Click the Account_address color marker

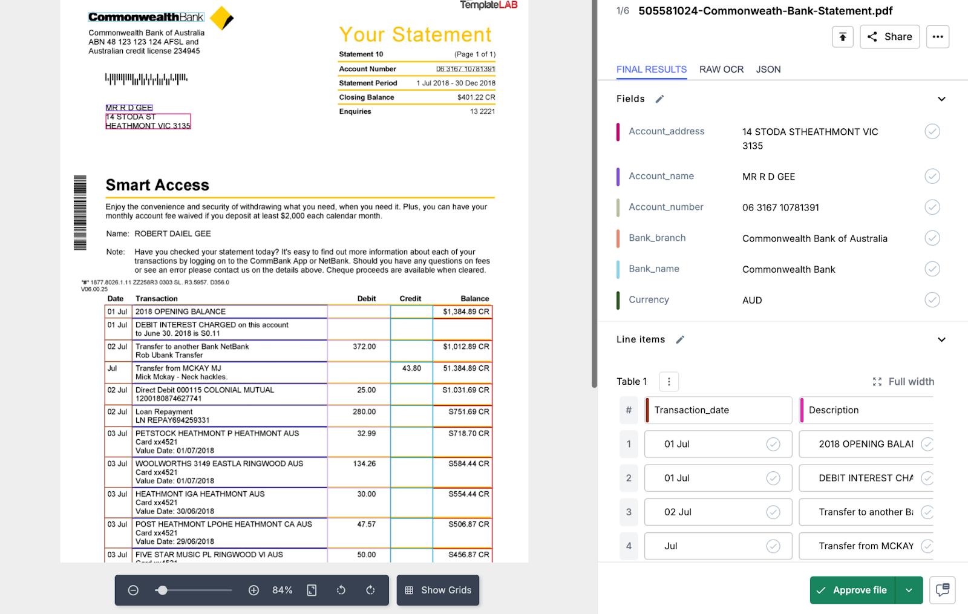pyautogui.click(x=618, y=132)
